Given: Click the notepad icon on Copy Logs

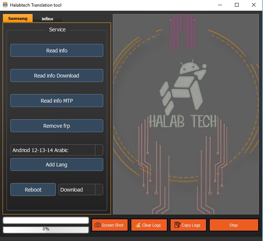Looking at the screenshot, I should [x=177, y=225].
